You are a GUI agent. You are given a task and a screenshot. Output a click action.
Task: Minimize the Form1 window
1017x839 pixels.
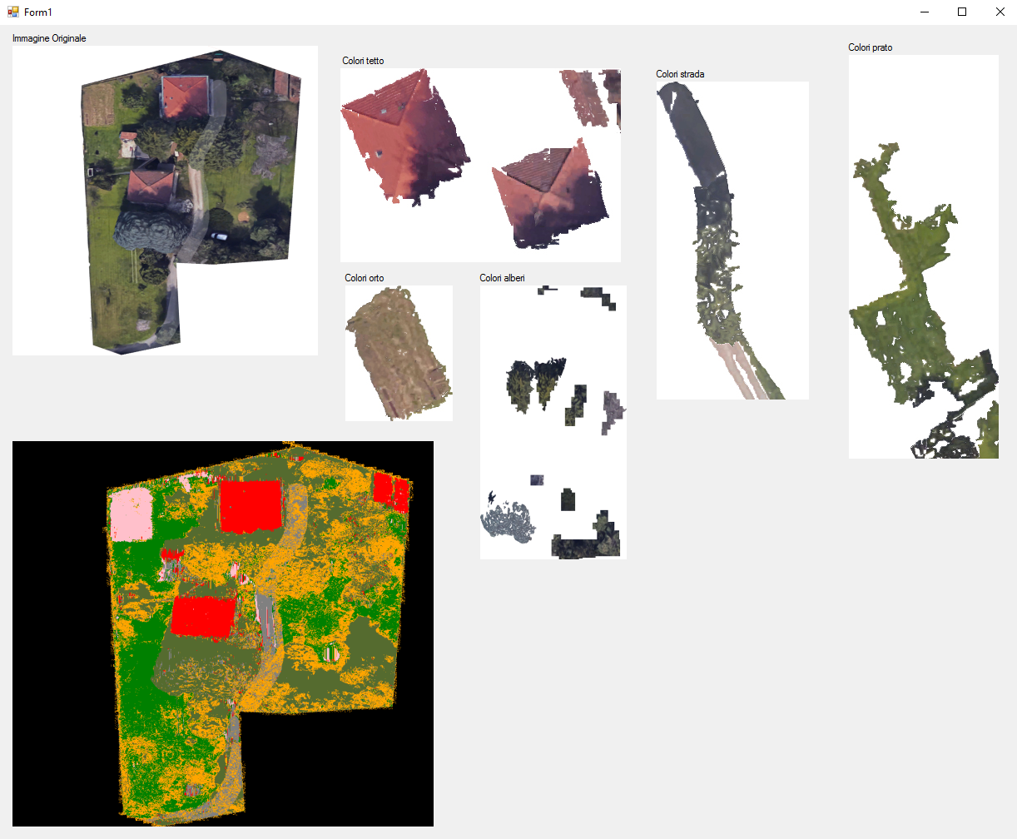point(924,12)
